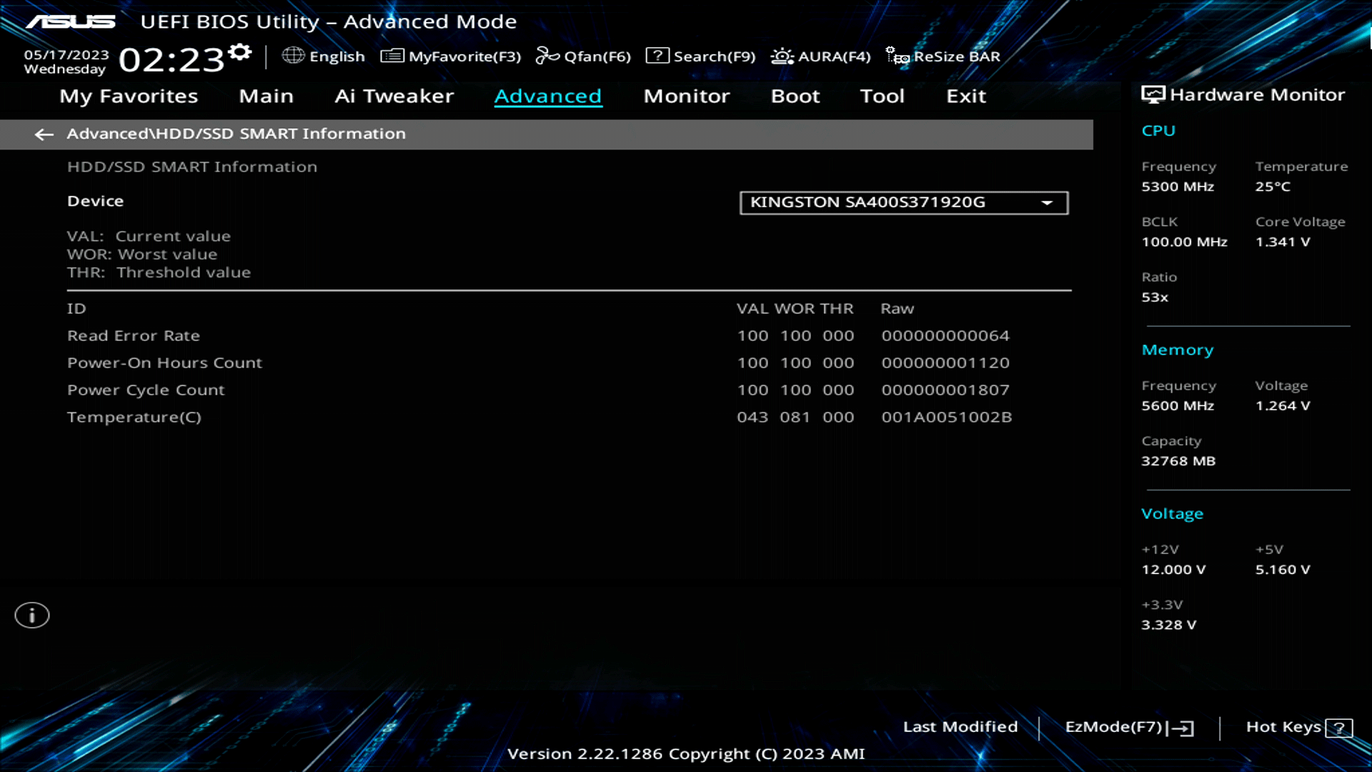1372x772 pixels.
Task: Select the Boot tab
Action: coord(795,96)
